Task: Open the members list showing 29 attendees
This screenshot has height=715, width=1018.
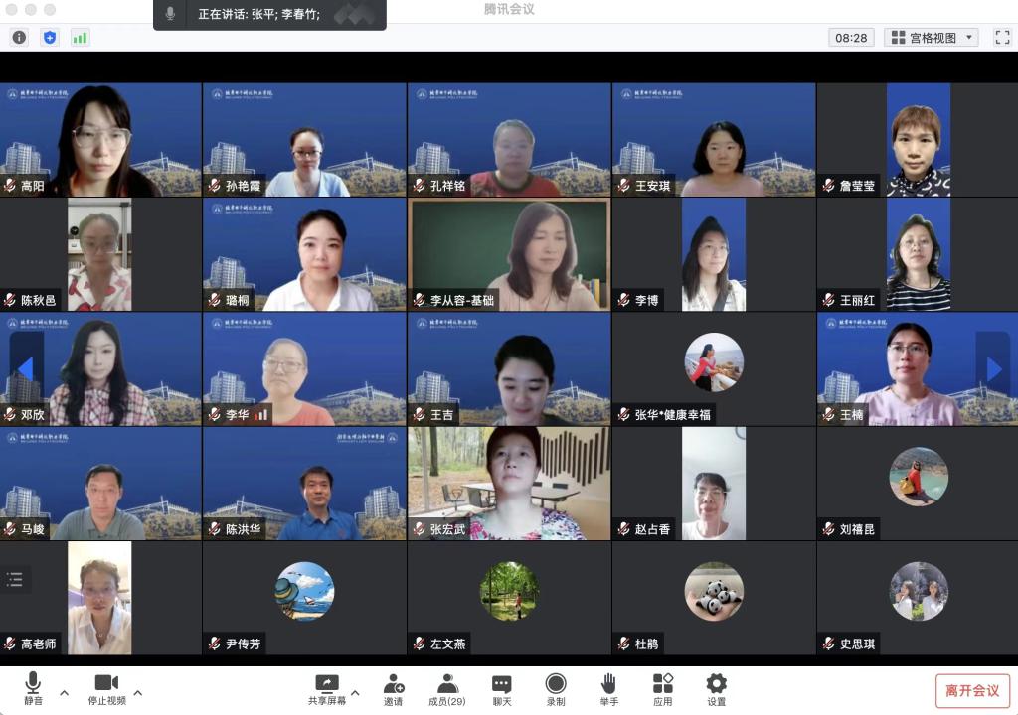Action: pos(447,687)
